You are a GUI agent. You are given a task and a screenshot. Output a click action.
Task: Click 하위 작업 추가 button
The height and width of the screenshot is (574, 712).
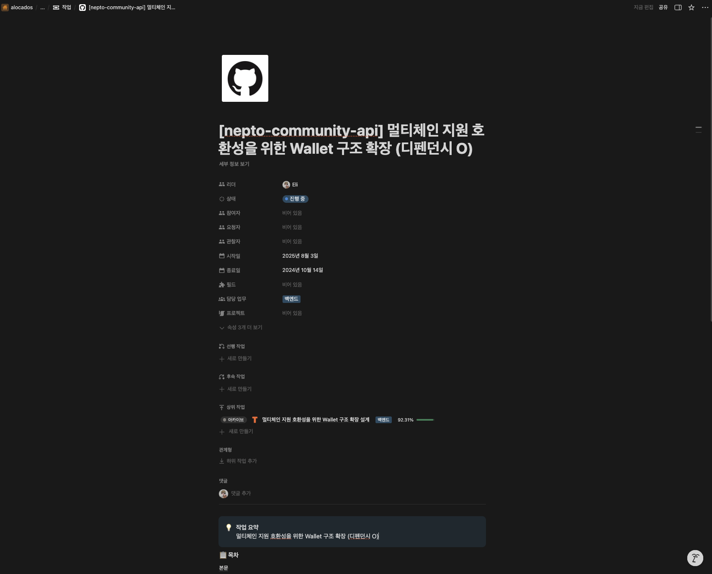pyautogui.click(x=238, y=461)
